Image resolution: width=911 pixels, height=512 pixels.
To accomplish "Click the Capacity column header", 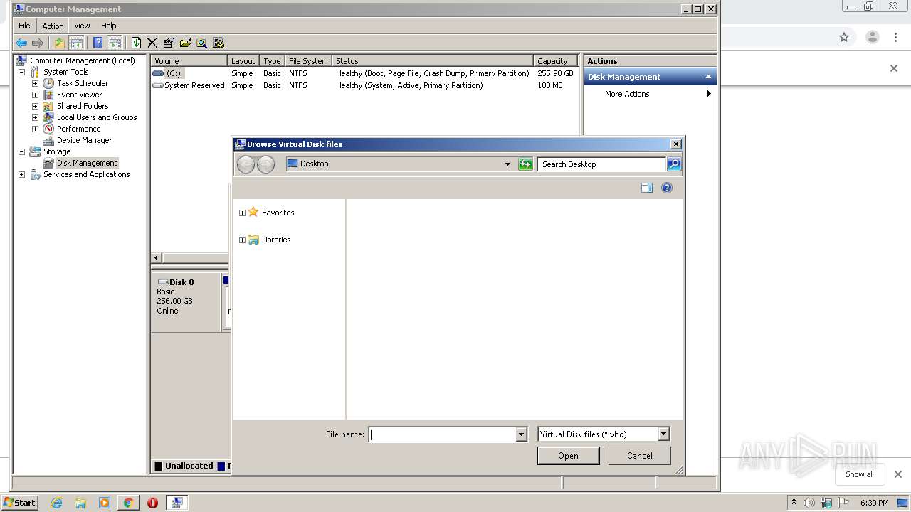I will tap(555, 61).
